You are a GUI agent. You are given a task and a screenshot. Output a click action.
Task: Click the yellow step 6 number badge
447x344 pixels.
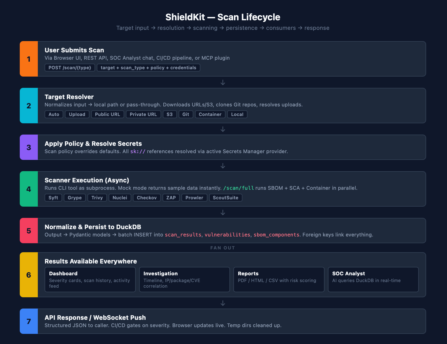click(x=29, y=275)
